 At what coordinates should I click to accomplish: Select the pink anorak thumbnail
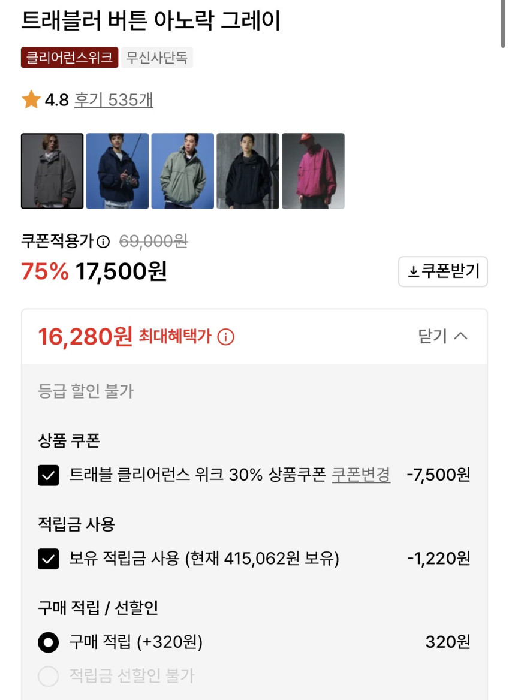click(x=313, y=171)
